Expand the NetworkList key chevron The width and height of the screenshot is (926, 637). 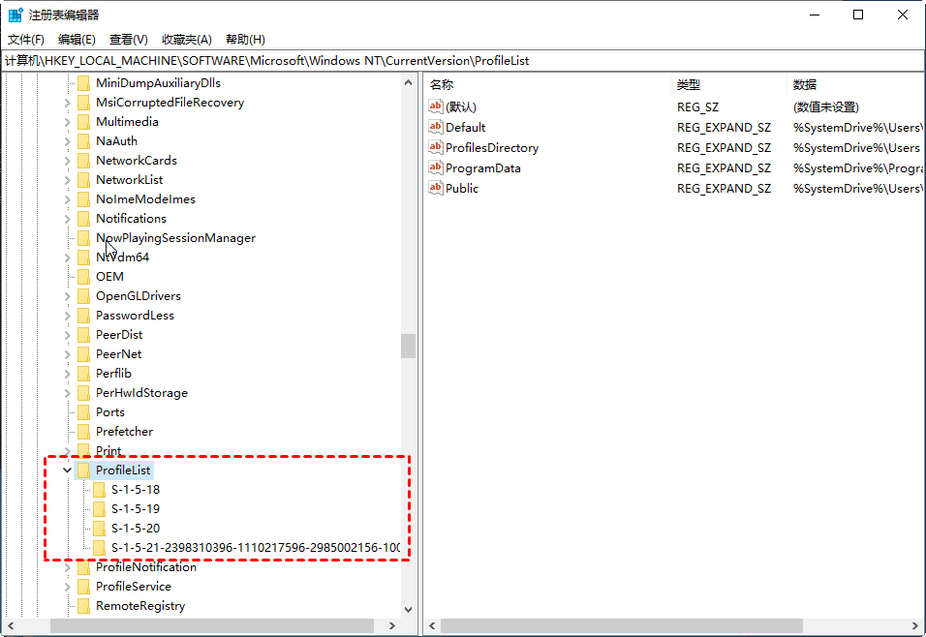[67, 179]
